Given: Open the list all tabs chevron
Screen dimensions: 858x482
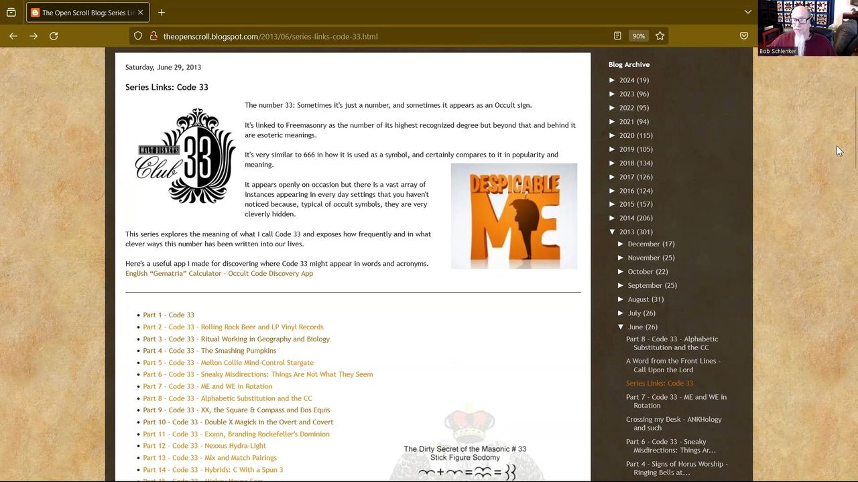Looking at the screenshot, I should click(748, 12).
